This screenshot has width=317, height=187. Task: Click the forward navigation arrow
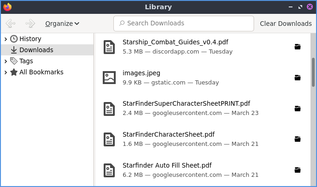click(30, 24)
